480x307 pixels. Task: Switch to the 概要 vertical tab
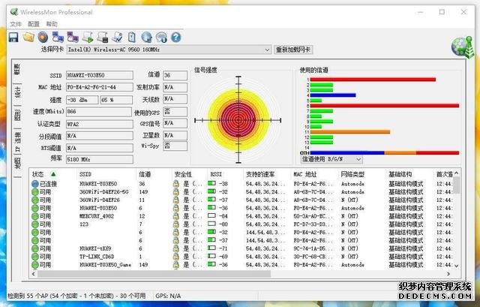(17, 70)
